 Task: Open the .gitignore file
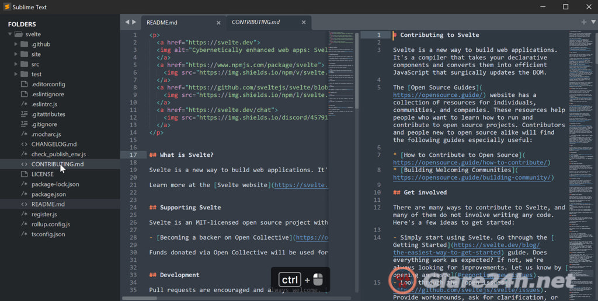pyautogui.click(x=44, y=124)
